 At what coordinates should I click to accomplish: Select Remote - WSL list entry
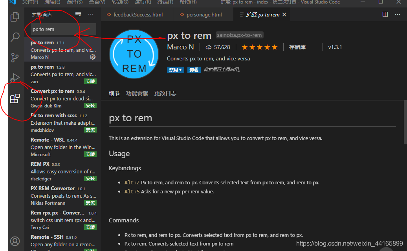click(x=63, y=147)
